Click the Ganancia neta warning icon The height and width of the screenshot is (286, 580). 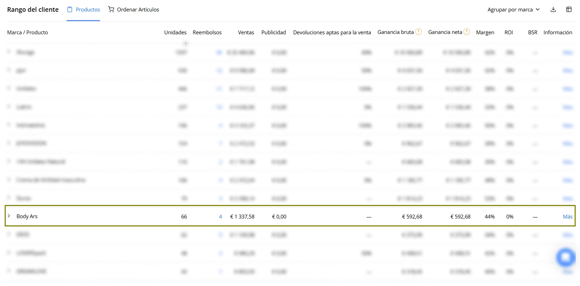click(x=467, y=32)
